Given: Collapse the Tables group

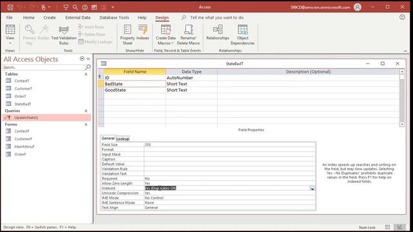Looking at the screenshot, I should 86,75.
